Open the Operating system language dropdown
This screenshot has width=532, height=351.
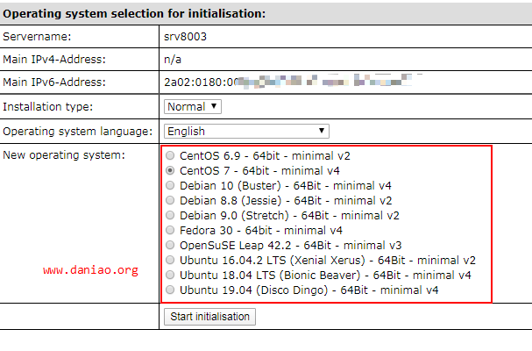(246, 131)
